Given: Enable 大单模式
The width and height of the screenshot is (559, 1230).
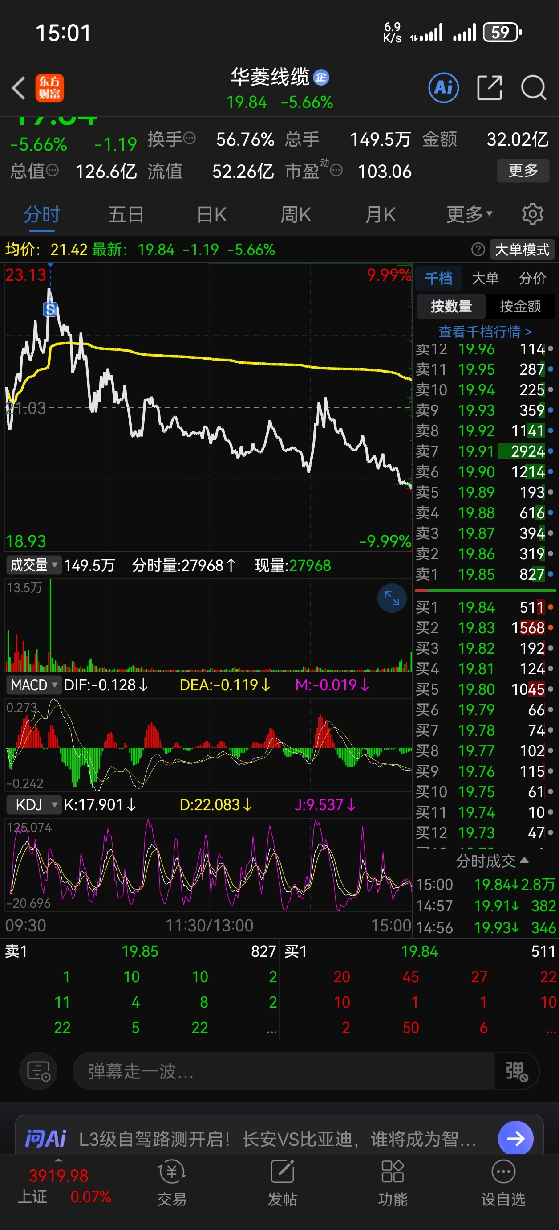Looking at the screenshot, I should (522, 250).
